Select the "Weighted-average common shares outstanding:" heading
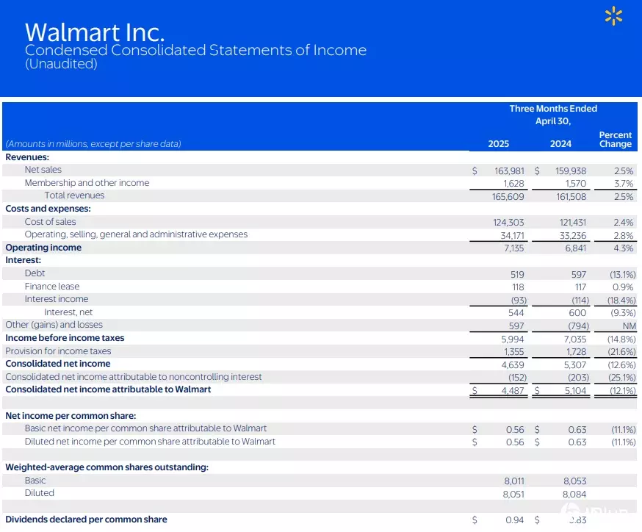 [x=107, y=467]
